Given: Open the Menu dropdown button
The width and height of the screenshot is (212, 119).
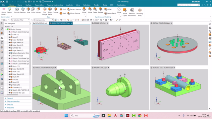Looking at the screenshot, I should point(5,20).
